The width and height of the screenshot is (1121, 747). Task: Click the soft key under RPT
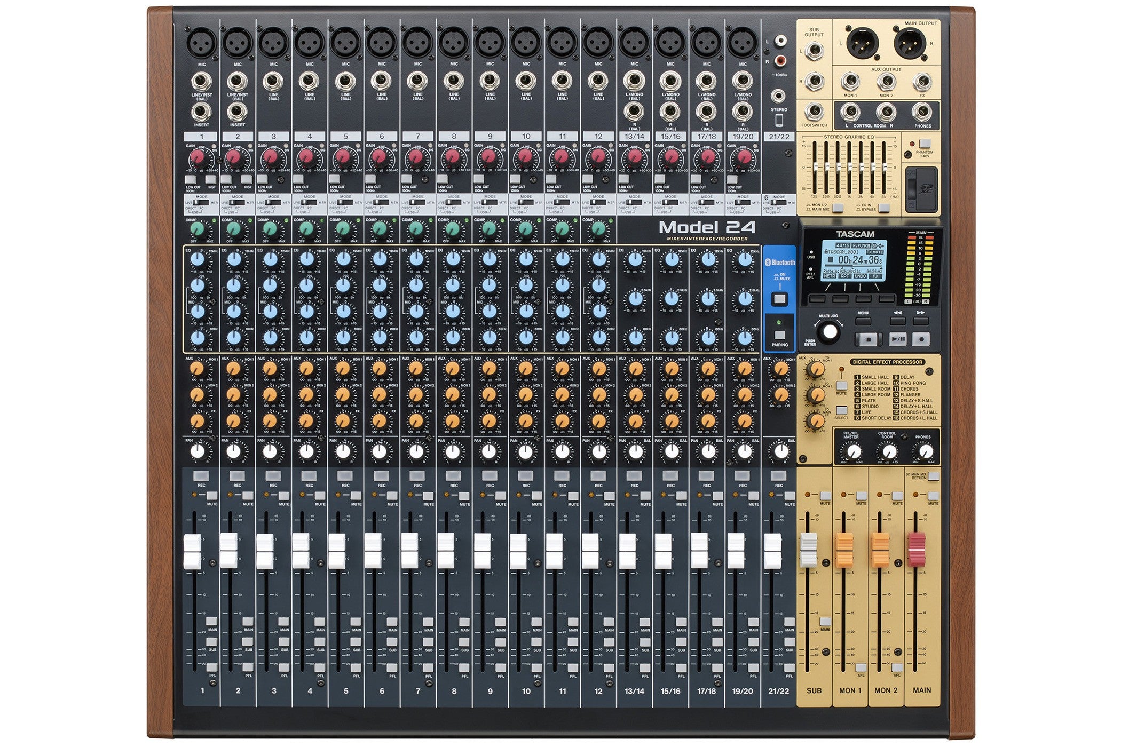840,298
